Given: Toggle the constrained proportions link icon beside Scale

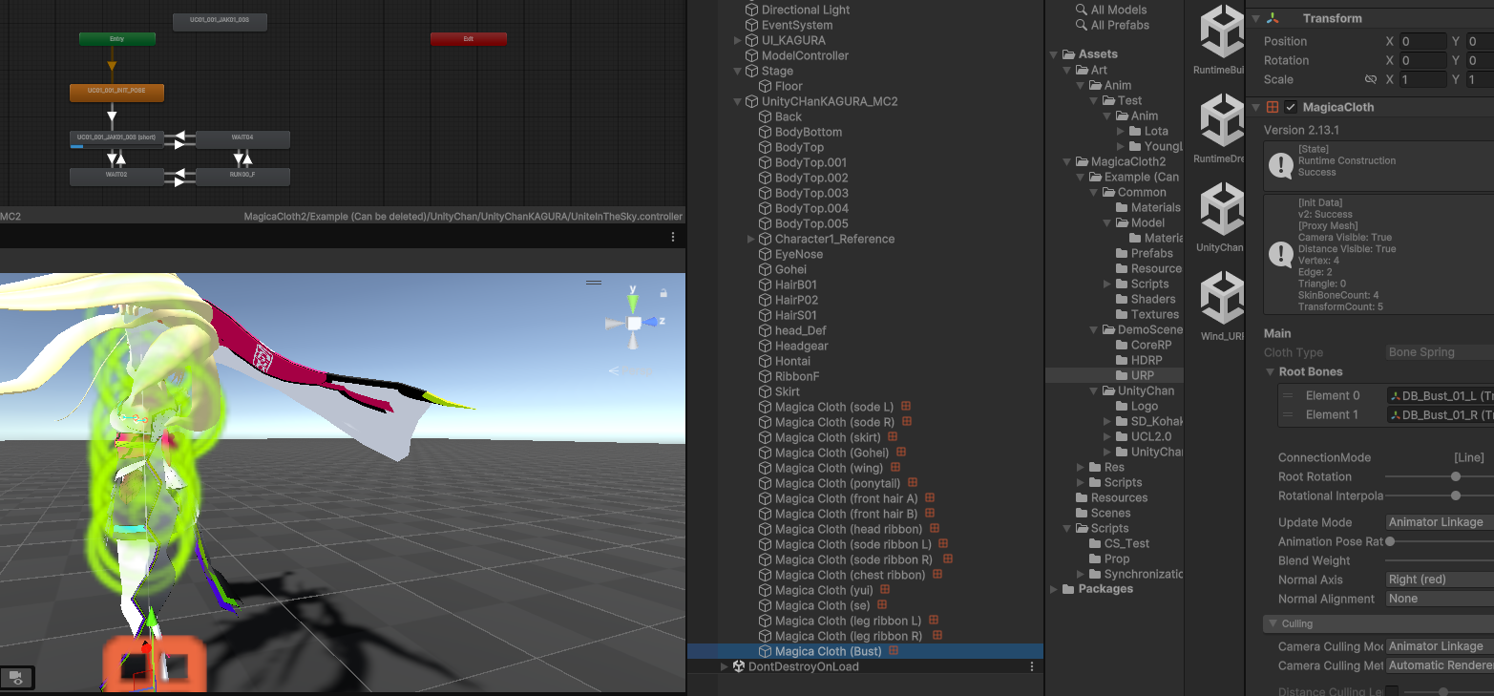Looking at the screenshot, I should click(1371, 79).
